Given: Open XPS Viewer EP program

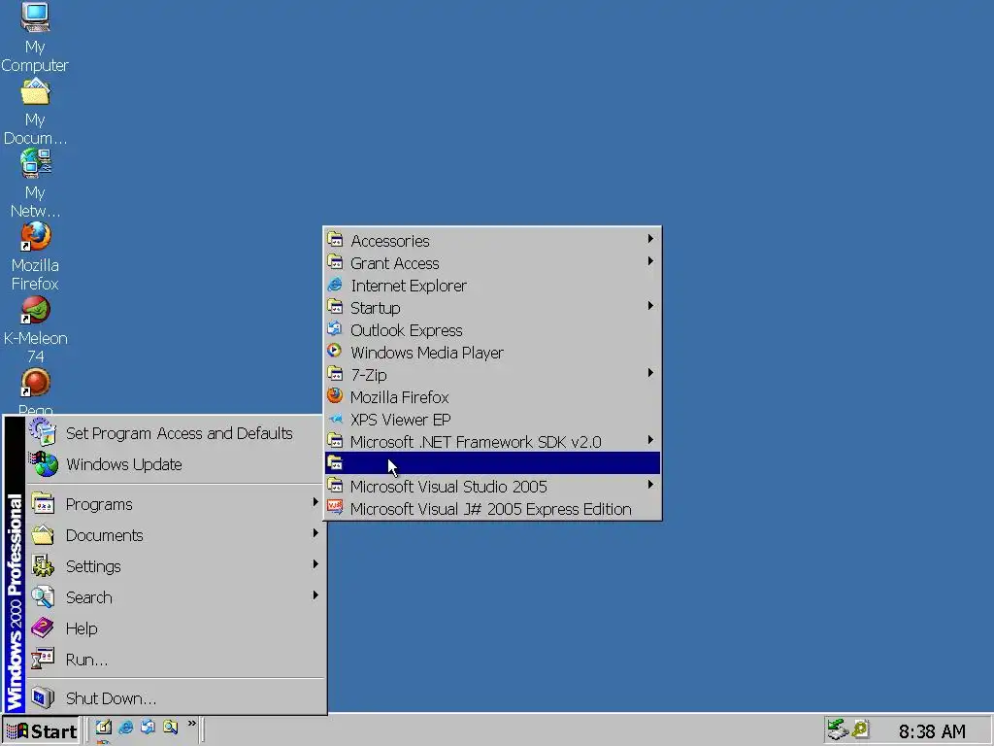Looking at the screenshot, I should point(492,420).
